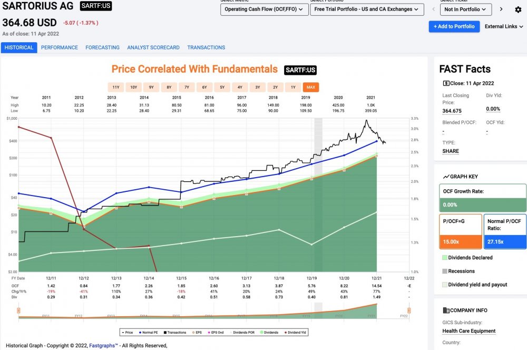Click the Dividends Declared green swatch

coord(445,258)
